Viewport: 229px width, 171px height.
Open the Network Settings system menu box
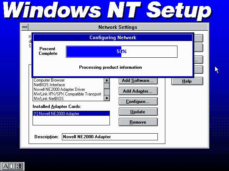pyautogui.click(x=25, y=27)
